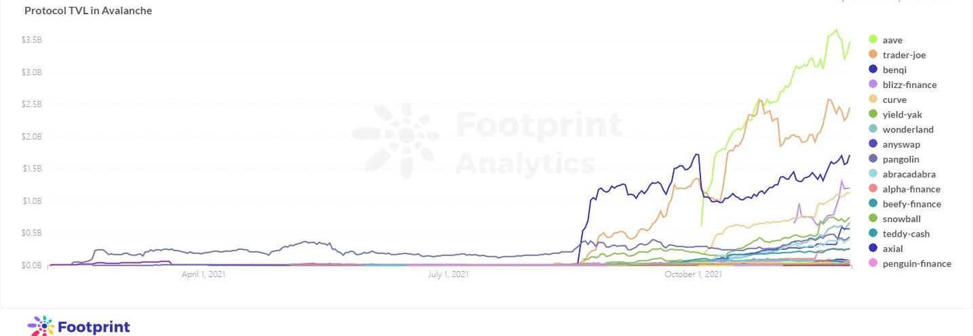Click the October 1, 2021 axis label
This screenshot has height=336, width=973.
(693, 274)
